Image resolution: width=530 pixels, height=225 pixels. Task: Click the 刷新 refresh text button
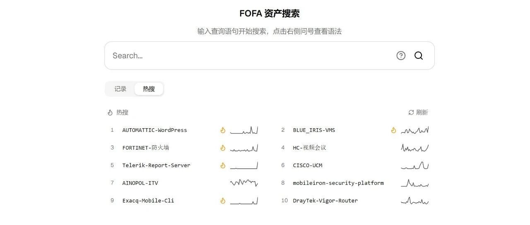coord(422,112)
